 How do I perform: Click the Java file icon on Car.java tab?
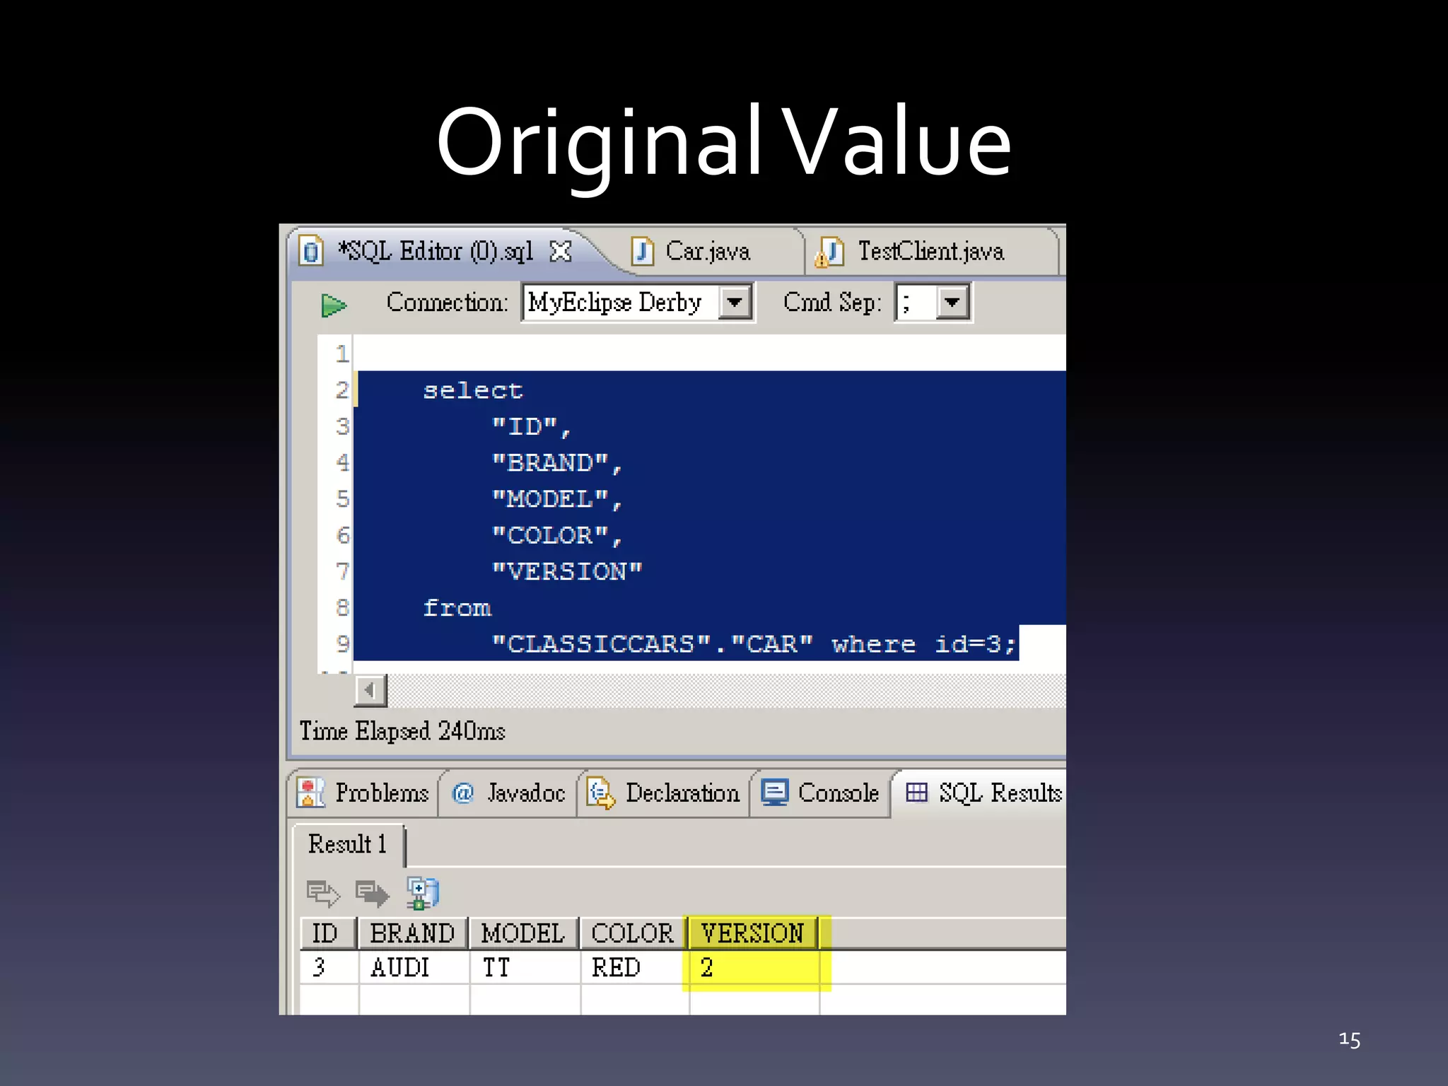tap(642, 251)
